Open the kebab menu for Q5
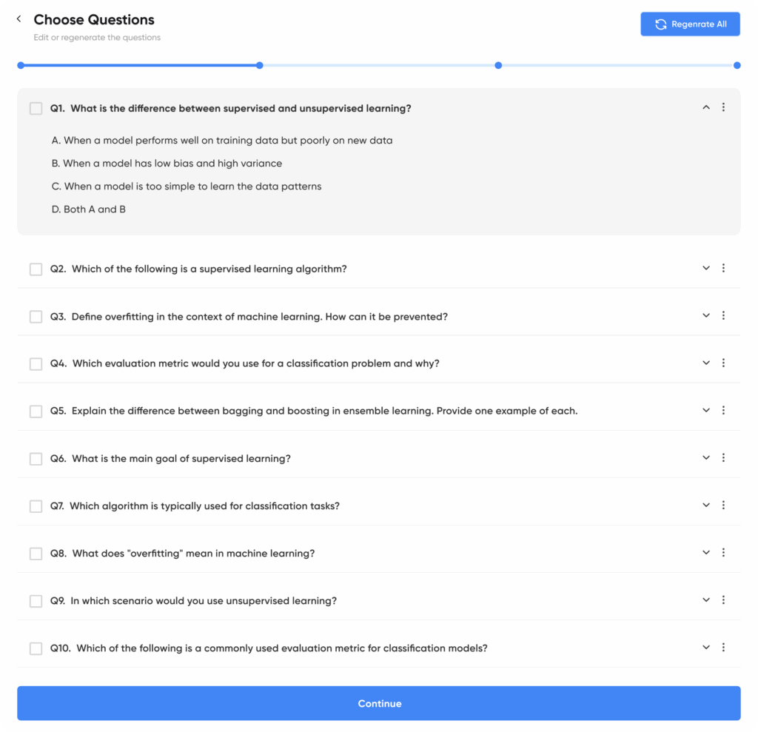This screenshot has height=732, width=758. (x=723, y=410)
